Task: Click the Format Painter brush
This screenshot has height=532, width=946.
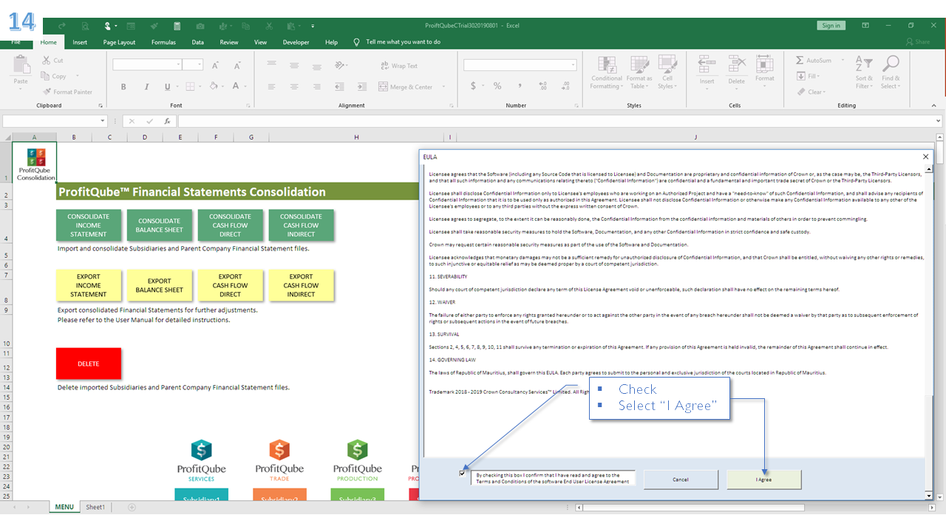Action: click(x=45, y=92)
